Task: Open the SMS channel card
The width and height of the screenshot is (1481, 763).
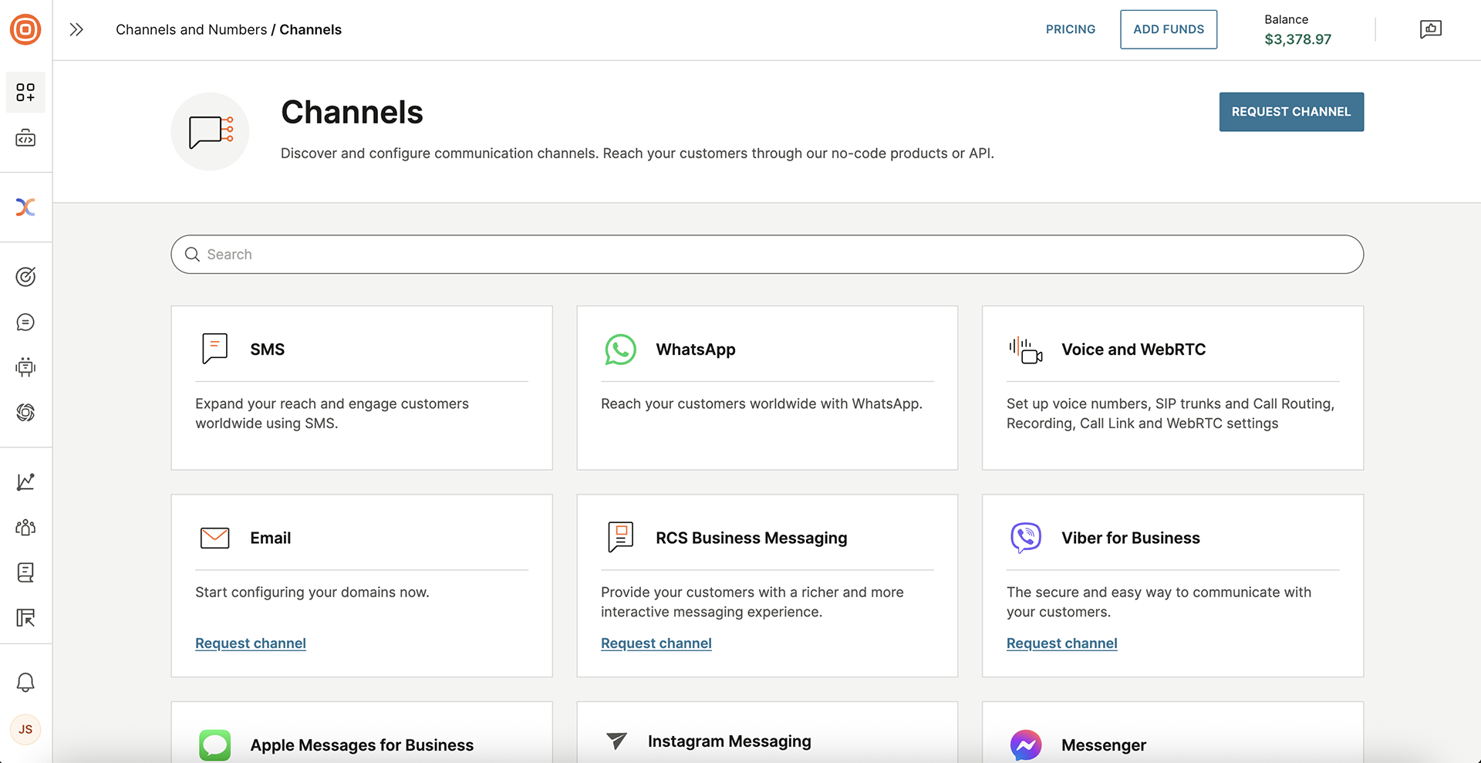Action: point(361,387)
